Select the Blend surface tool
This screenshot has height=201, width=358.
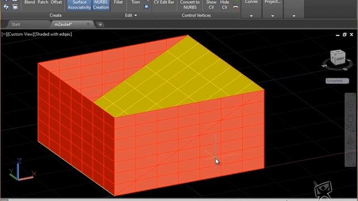pyautogui.click(x=30, y=2)
